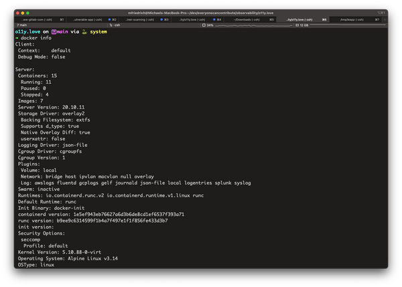Click the git branch icon in the prompt
Image resolution: width=402 pixels, height=287 pixels.
click(x=54, y=32)
